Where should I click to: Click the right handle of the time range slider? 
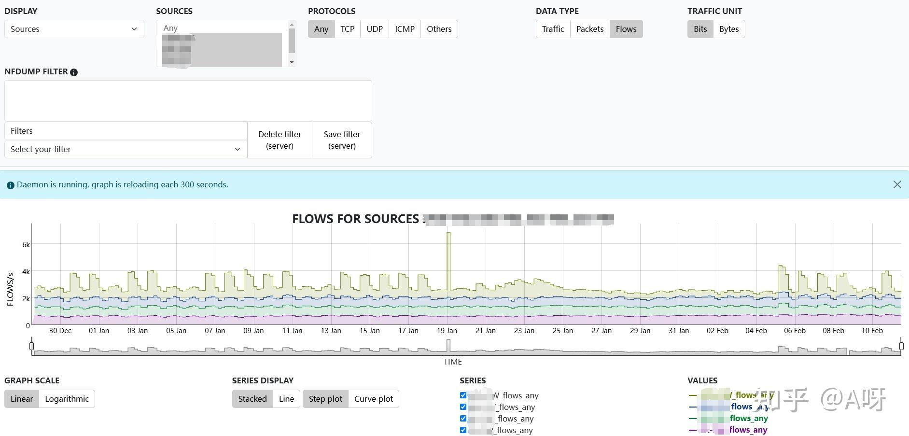[x=901, y=346]
